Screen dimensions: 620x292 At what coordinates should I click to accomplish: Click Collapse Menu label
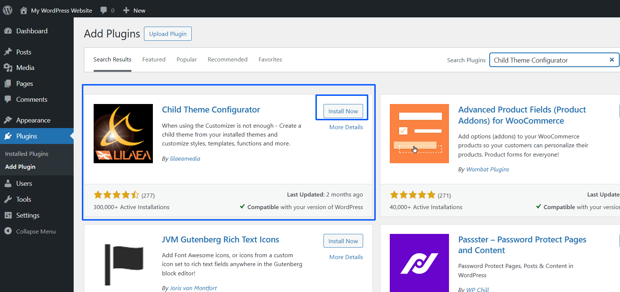36,231
